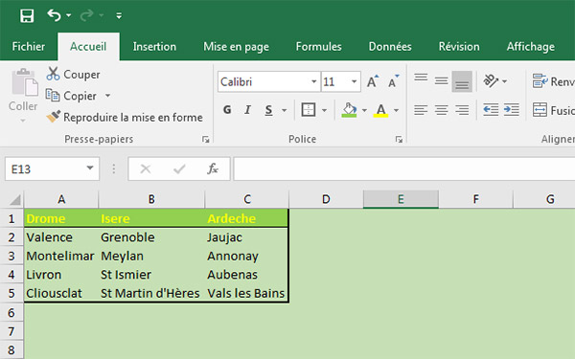Open the font color palette dropdown
Screen dimensions: 575x359
point(397,110)
